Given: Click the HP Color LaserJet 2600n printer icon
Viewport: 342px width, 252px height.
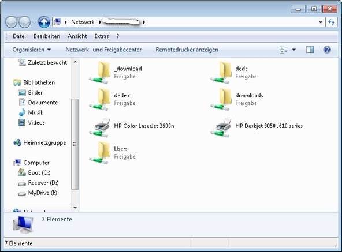Looking at the screenshot, I should click(x=100, y=128).
